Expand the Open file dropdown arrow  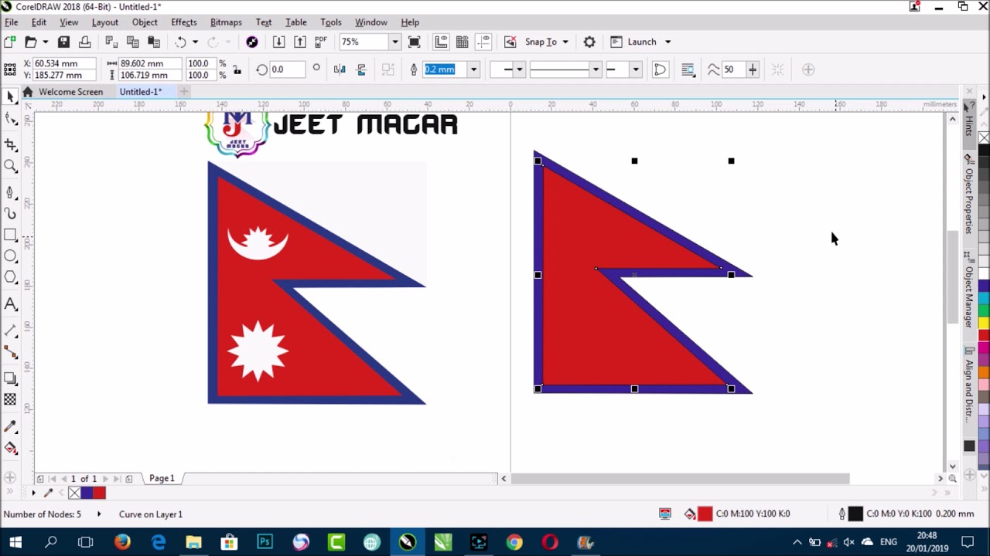45,42
